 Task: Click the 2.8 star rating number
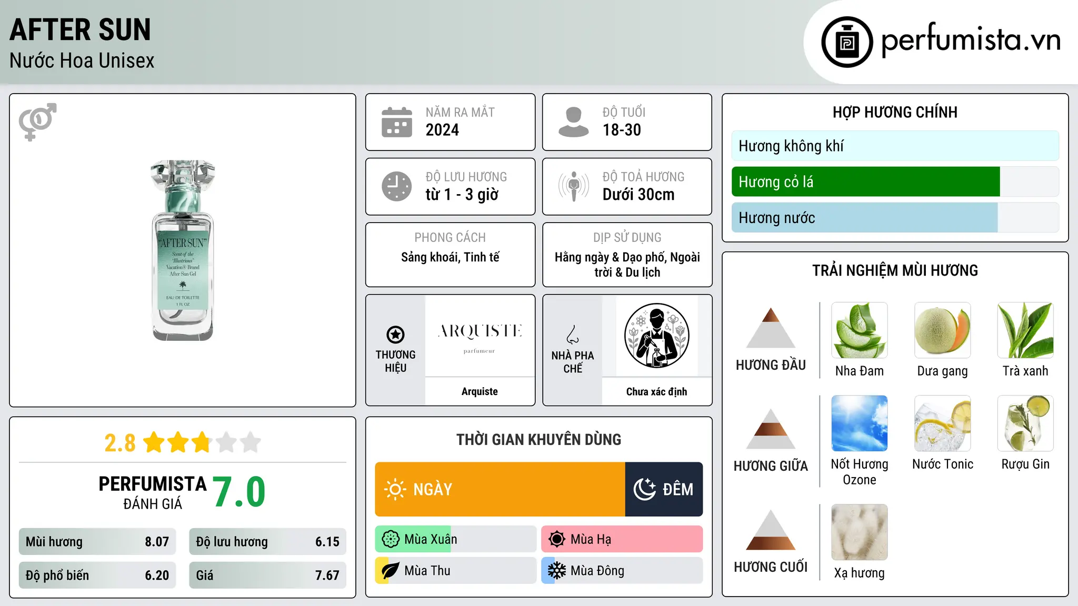[x=120, y=443]
